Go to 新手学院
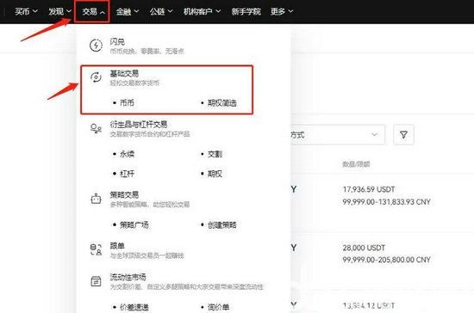This screenshot has height=313, width=474. click(x=246, y=12)
